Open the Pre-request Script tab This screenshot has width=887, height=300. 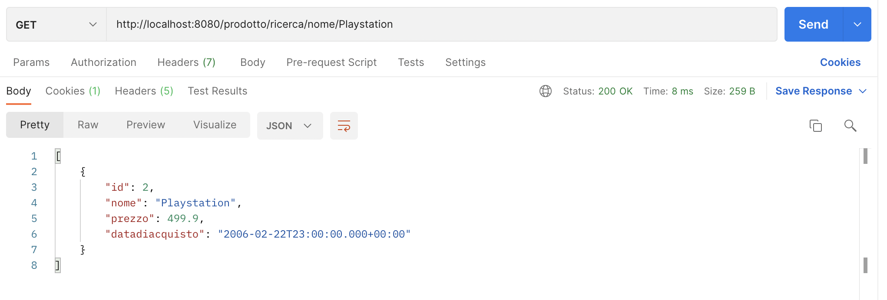coord(331,62)
